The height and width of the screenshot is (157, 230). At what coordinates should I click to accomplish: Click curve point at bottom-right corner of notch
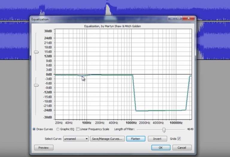point(186,110)
